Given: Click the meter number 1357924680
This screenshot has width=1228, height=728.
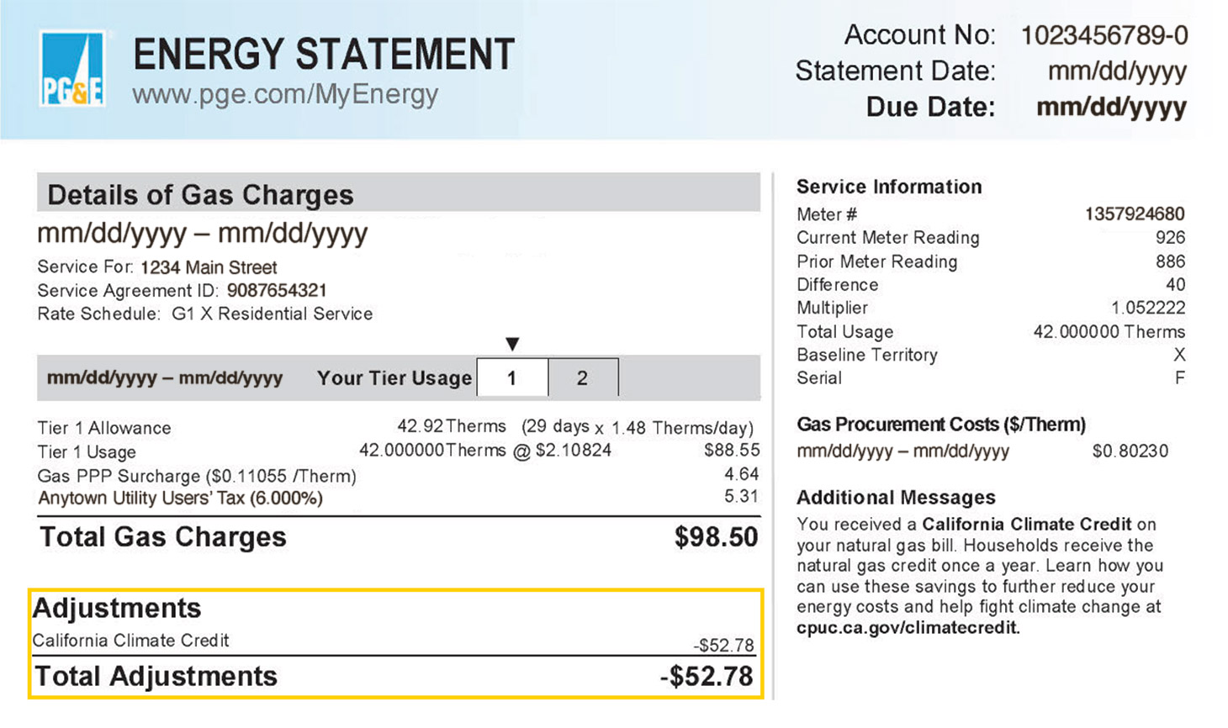Looking at the screenshot, I should point(1134,214).
